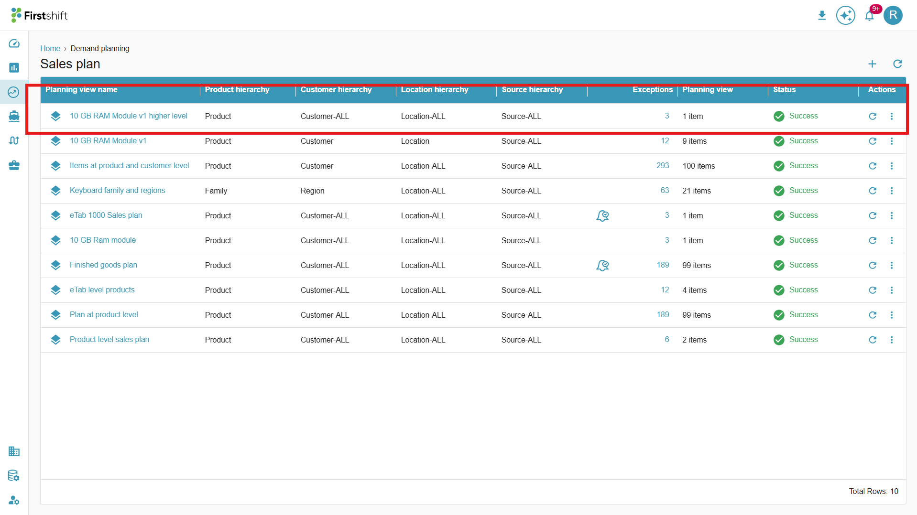Open Keyboard family and regions plan
The height and width of the screenshot is (515, 917).
tap(117, 190)
